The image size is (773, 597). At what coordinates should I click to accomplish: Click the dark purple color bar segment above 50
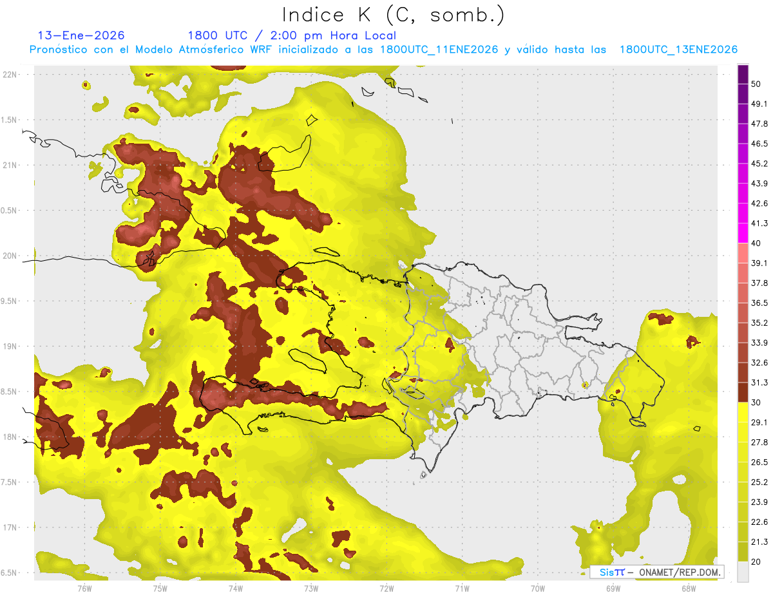click(x=743, y=74)
